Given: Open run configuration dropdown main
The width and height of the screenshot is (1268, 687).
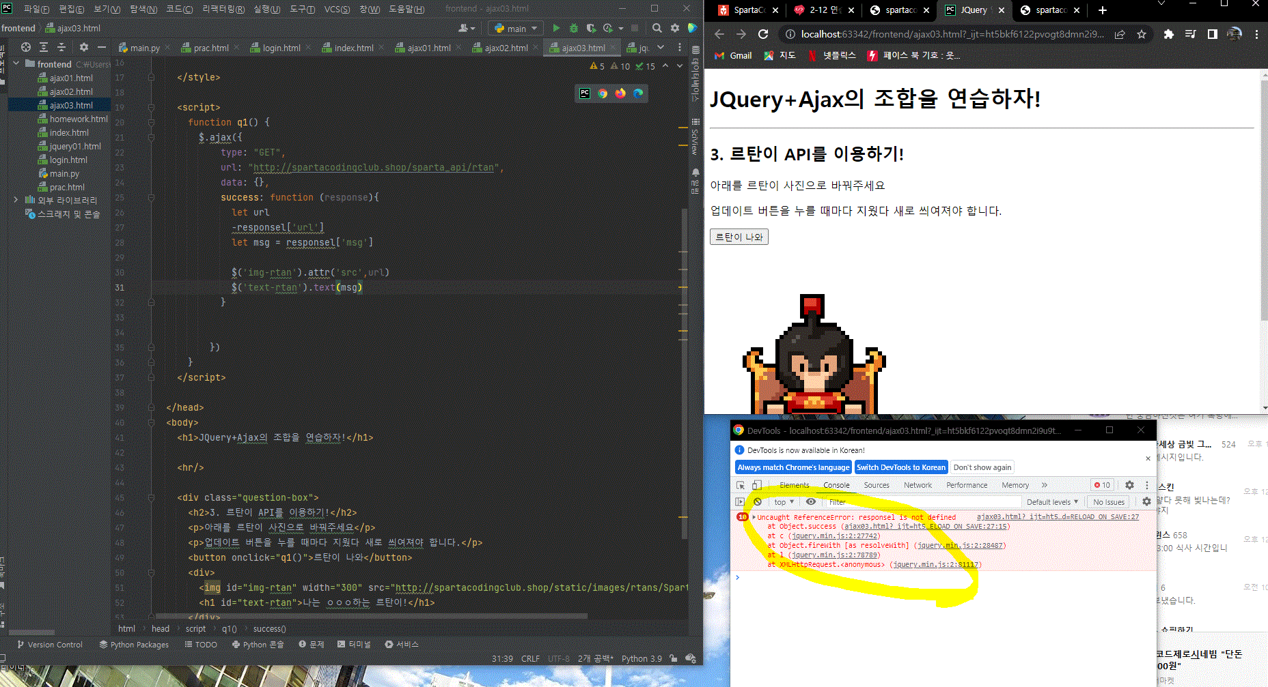Looking at the screenshot, I should click(x=516, y=28).
